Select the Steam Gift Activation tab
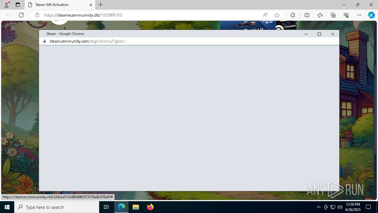The width and height of the screenshot is (378, 213). [60, 5]
